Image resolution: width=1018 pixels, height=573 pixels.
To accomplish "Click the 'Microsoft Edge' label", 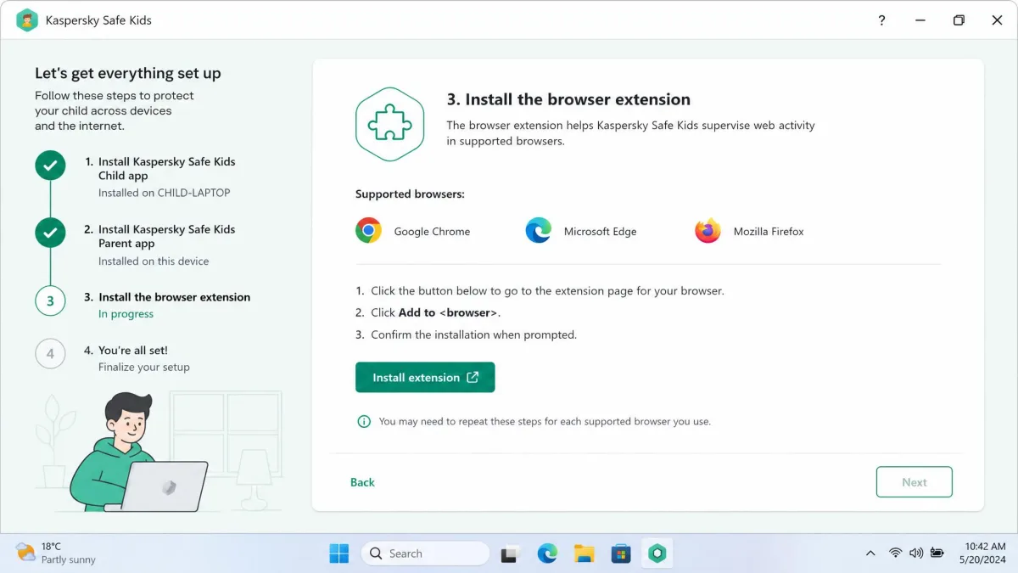I will pyautogui.click(x=600, y=231).
